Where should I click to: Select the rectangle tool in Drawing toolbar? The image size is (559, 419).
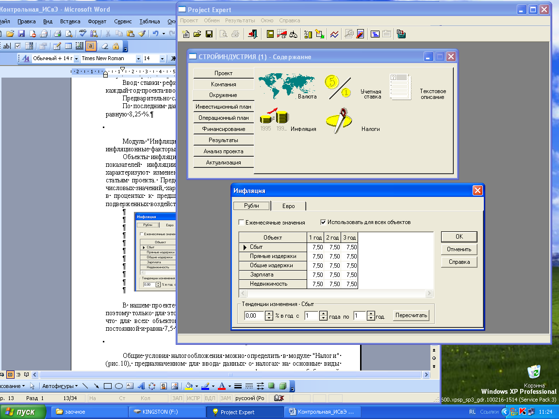pos(108,386)
